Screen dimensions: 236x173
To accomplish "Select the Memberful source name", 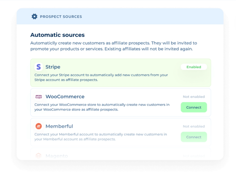I will tap(59, 126).
